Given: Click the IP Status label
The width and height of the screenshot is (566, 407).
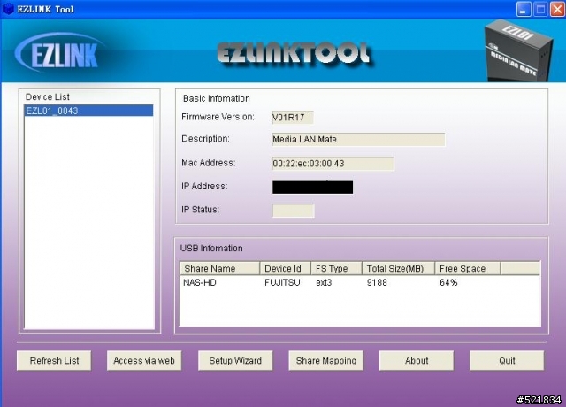Looking at the screenshot, I should [200, 210].
